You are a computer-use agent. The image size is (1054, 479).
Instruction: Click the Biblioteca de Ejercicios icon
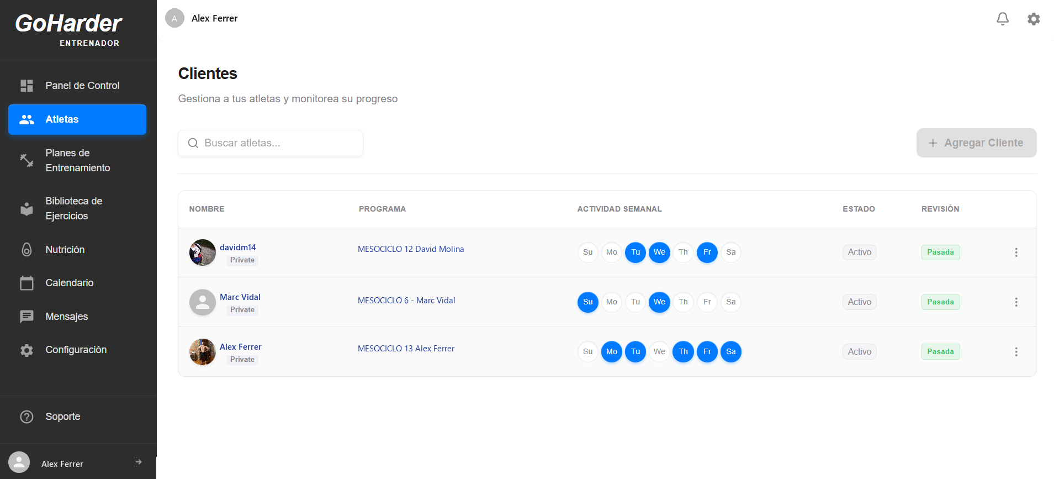pos(27,208)
